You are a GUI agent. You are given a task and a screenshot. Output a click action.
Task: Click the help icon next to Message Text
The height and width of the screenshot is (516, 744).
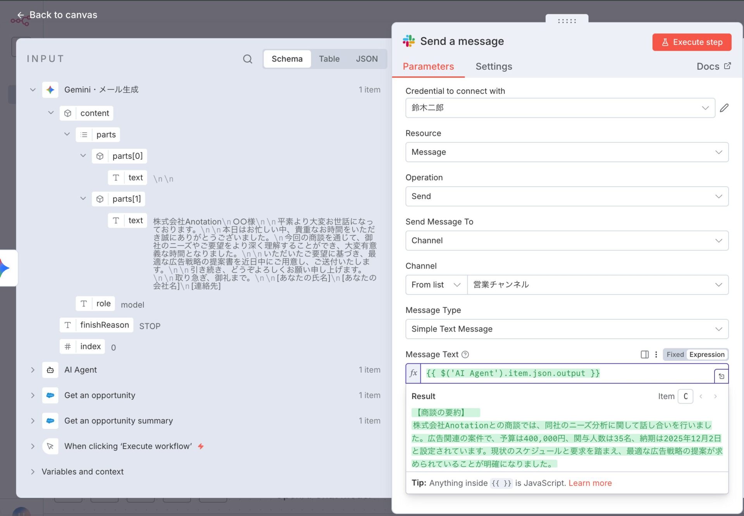(x=465, y=354)
